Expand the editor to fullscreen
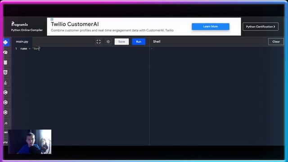The image size is (288, 162). point(99,42)
